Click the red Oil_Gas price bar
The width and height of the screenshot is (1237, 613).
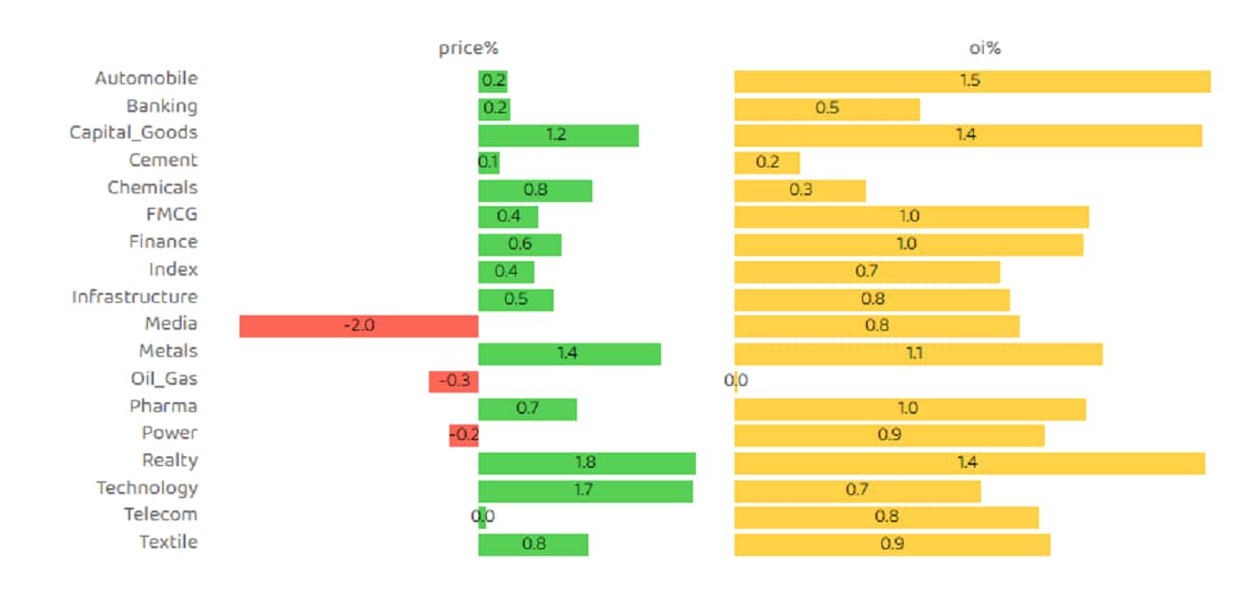pos(453,381)
